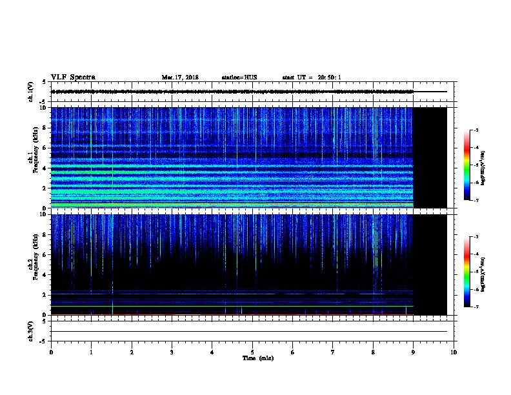Click the "VLF Spectra" plot title
Image resolution: width=511 pixels, height=395 pixels.
[x=73, y=77]
